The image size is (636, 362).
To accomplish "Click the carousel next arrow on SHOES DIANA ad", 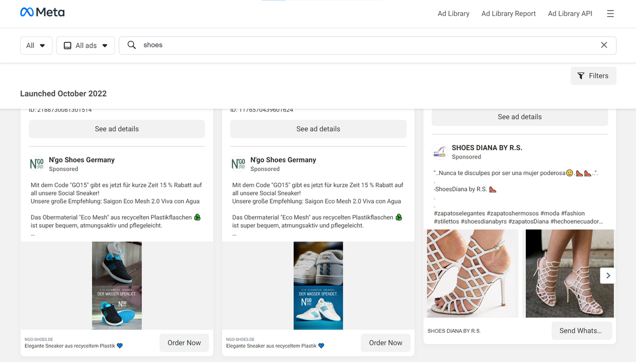I will point(607,275).
